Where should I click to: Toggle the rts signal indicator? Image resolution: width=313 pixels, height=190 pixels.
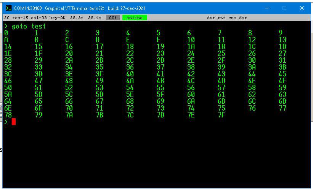click(222, 18)
